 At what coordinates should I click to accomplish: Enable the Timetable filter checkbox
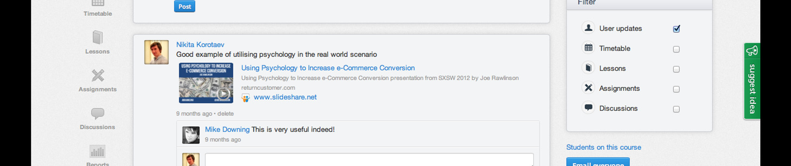676,49
